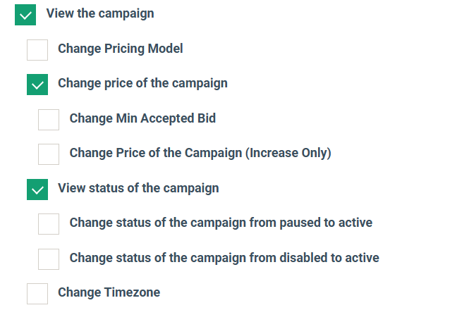Screen dimensions: 457x310
Task: Enable the 'Change Pricing Model' checkbox
Action: point(37,50)
